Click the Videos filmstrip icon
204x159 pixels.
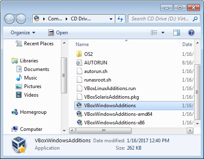point(19,95)
